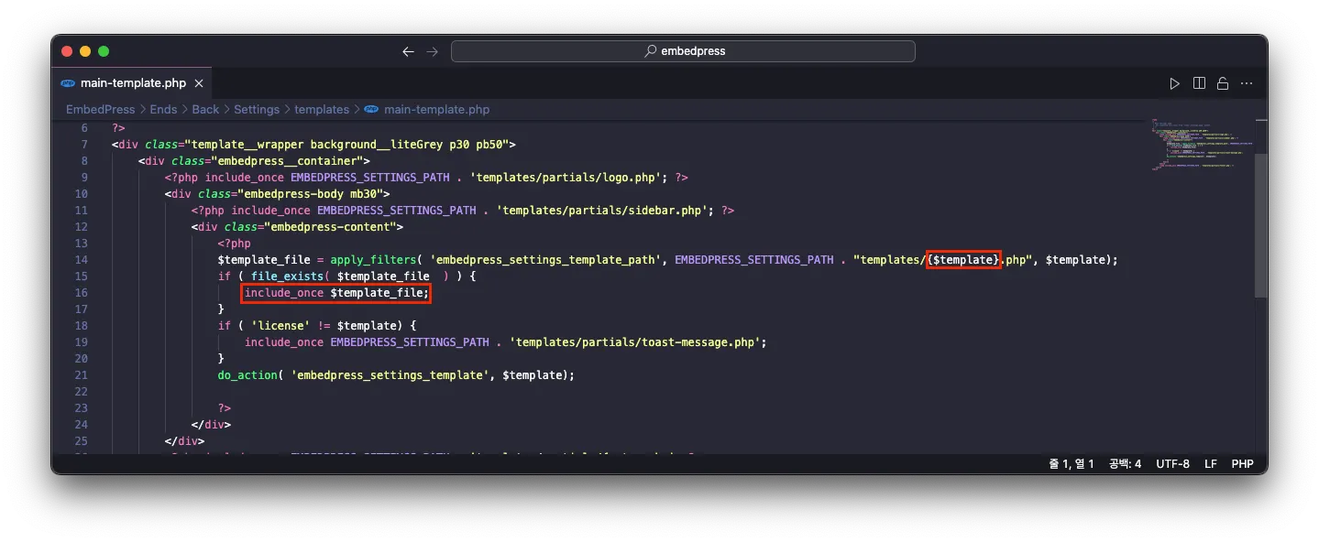Go forward with the right arrow
Image resolution: width=1319 pixels, height=542 pixels.
[x=432, y=51]
